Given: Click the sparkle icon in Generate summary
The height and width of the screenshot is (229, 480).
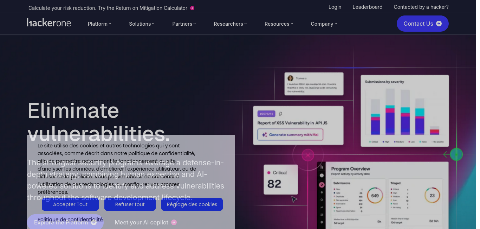Looking at the screenshot, I should pos(264,135).
